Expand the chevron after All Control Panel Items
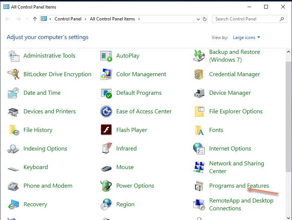This screenshot has height=220, width=292. point(139,19)
